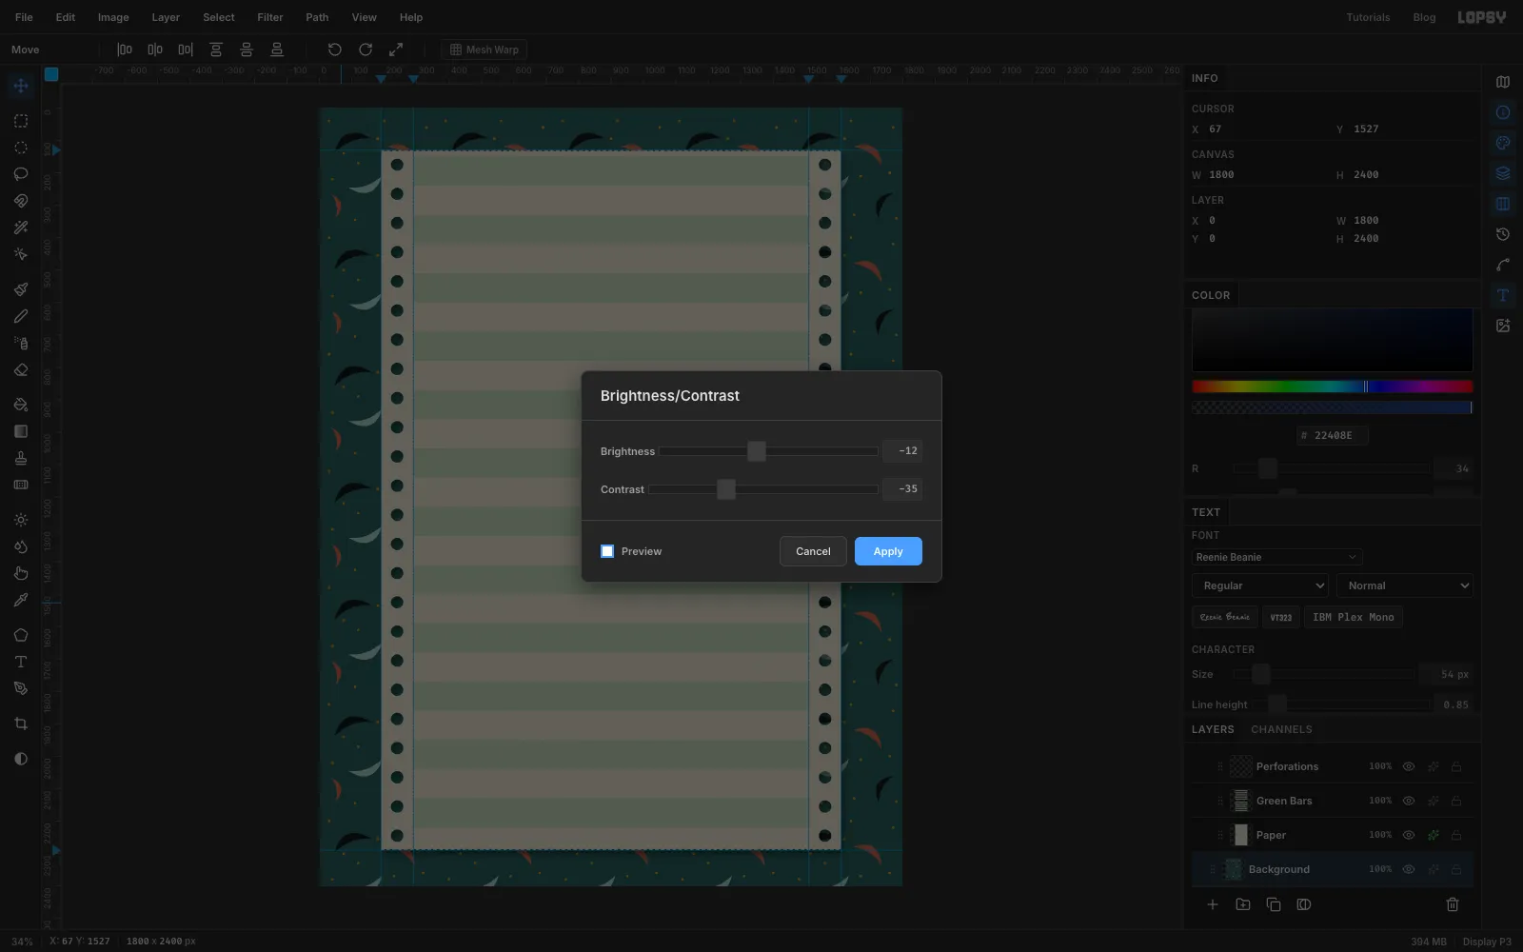
Task: Select the Text tool in left toolbar
Action: (21, 662)
